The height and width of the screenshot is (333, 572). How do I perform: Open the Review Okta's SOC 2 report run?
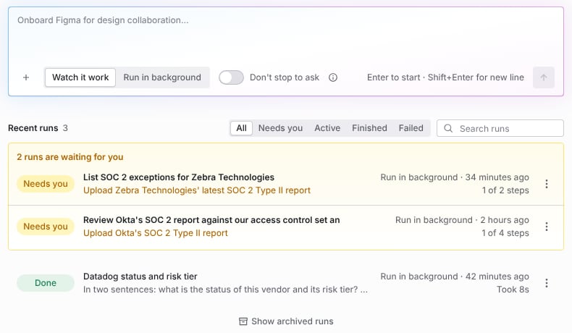(211, 220)
